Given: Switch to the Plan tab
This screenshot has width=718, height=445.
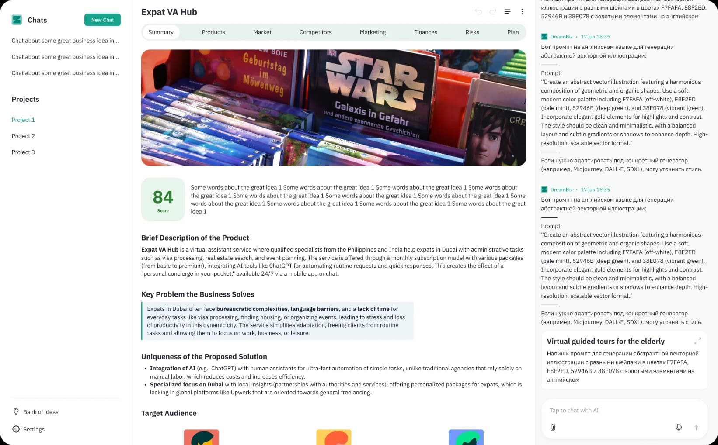Looking at the screenshot, I should pos(513,32).
